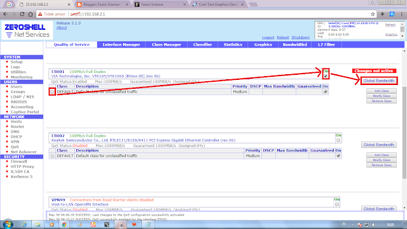Click the Reboot link
The height and width of the screenshot is (229, 407).
click(282, 37)
